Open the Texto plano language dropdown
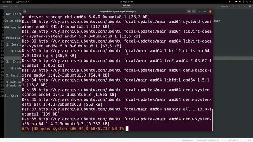 click(188, 140)
